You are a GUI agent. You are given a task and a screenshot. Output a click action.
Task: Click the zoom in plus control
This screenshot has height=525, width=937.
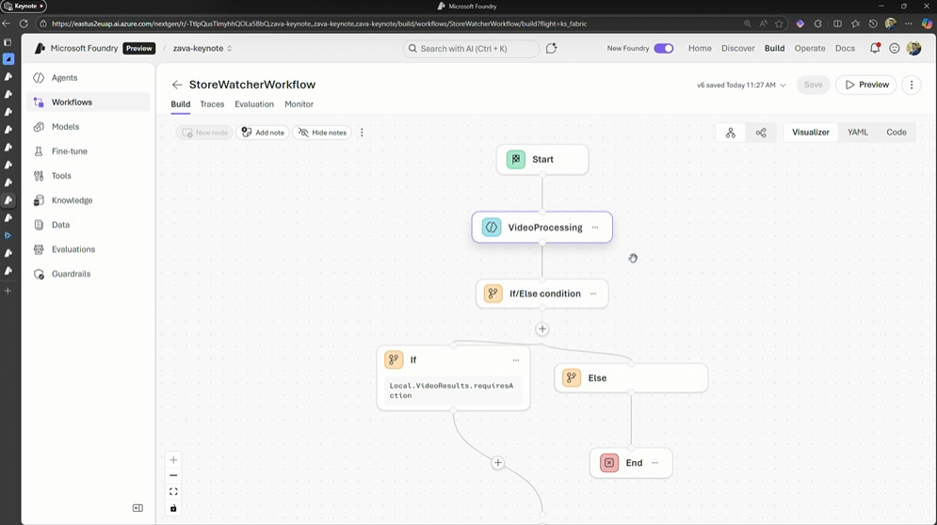click(x=173, y=460)
